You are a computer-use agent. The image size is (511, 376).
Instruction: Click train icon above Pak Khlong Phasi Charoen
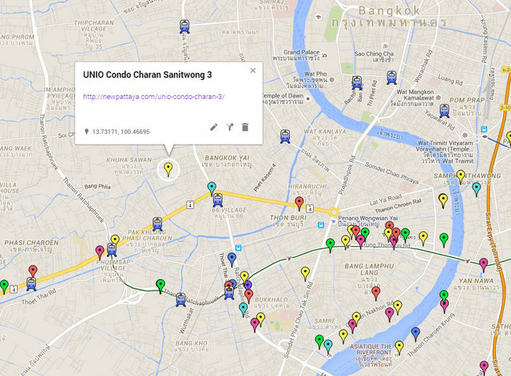tap(157, 224)
